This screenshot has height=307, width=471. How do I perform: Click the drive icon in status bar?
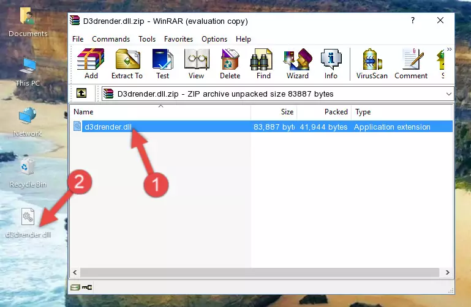click(x=75, y=287)
